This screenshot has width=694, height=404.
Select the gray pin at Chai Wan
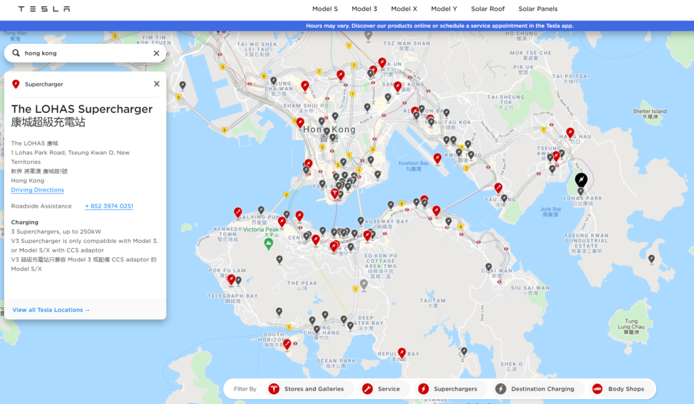point(489,267)
